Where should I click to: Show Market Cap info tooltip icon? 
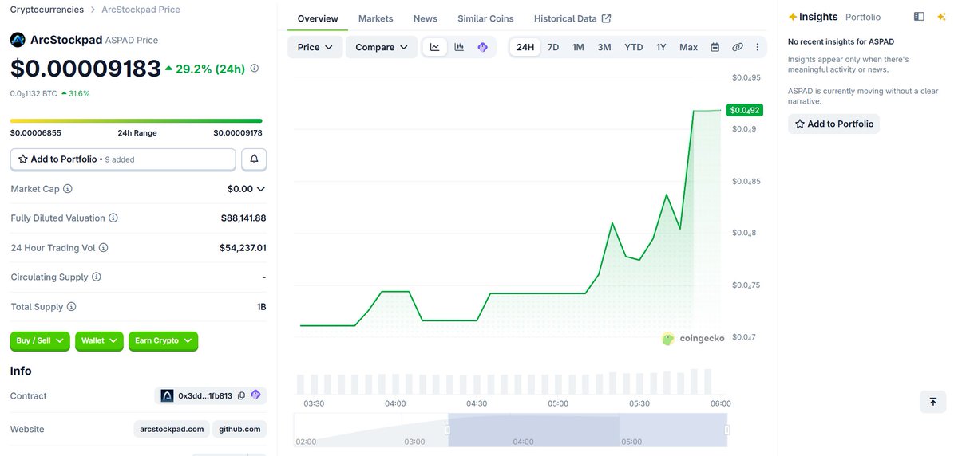[68, 189]
